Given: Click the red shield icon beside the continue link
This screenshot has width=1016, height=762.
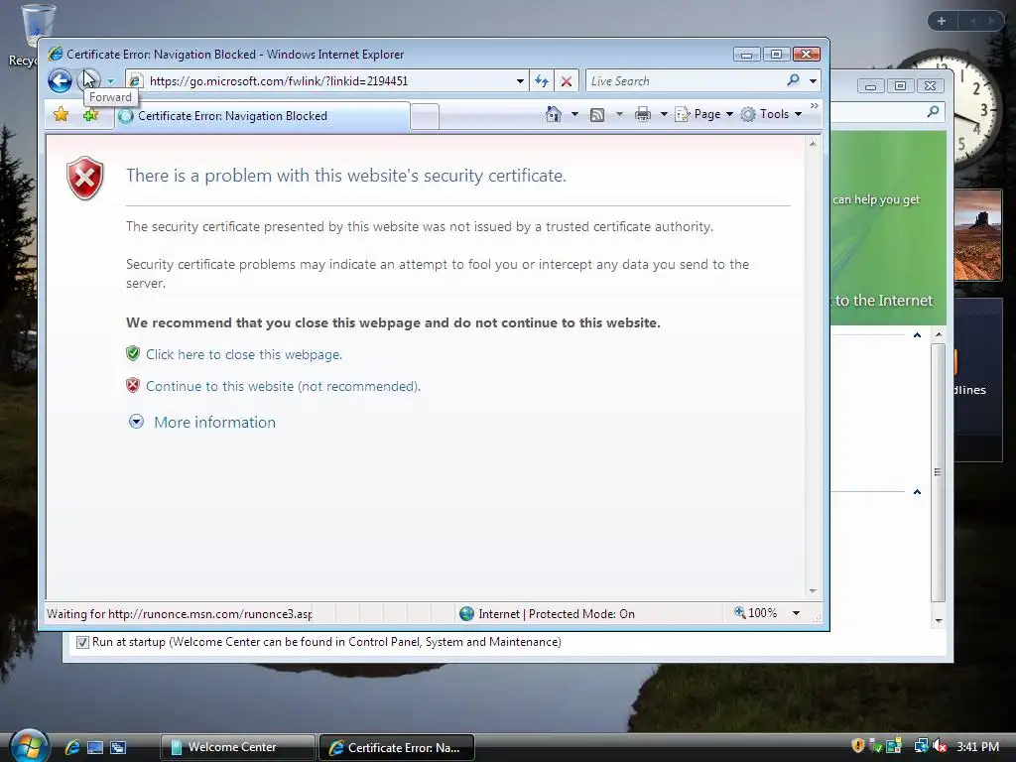Looking at the screenshot, I should point(133,386).
